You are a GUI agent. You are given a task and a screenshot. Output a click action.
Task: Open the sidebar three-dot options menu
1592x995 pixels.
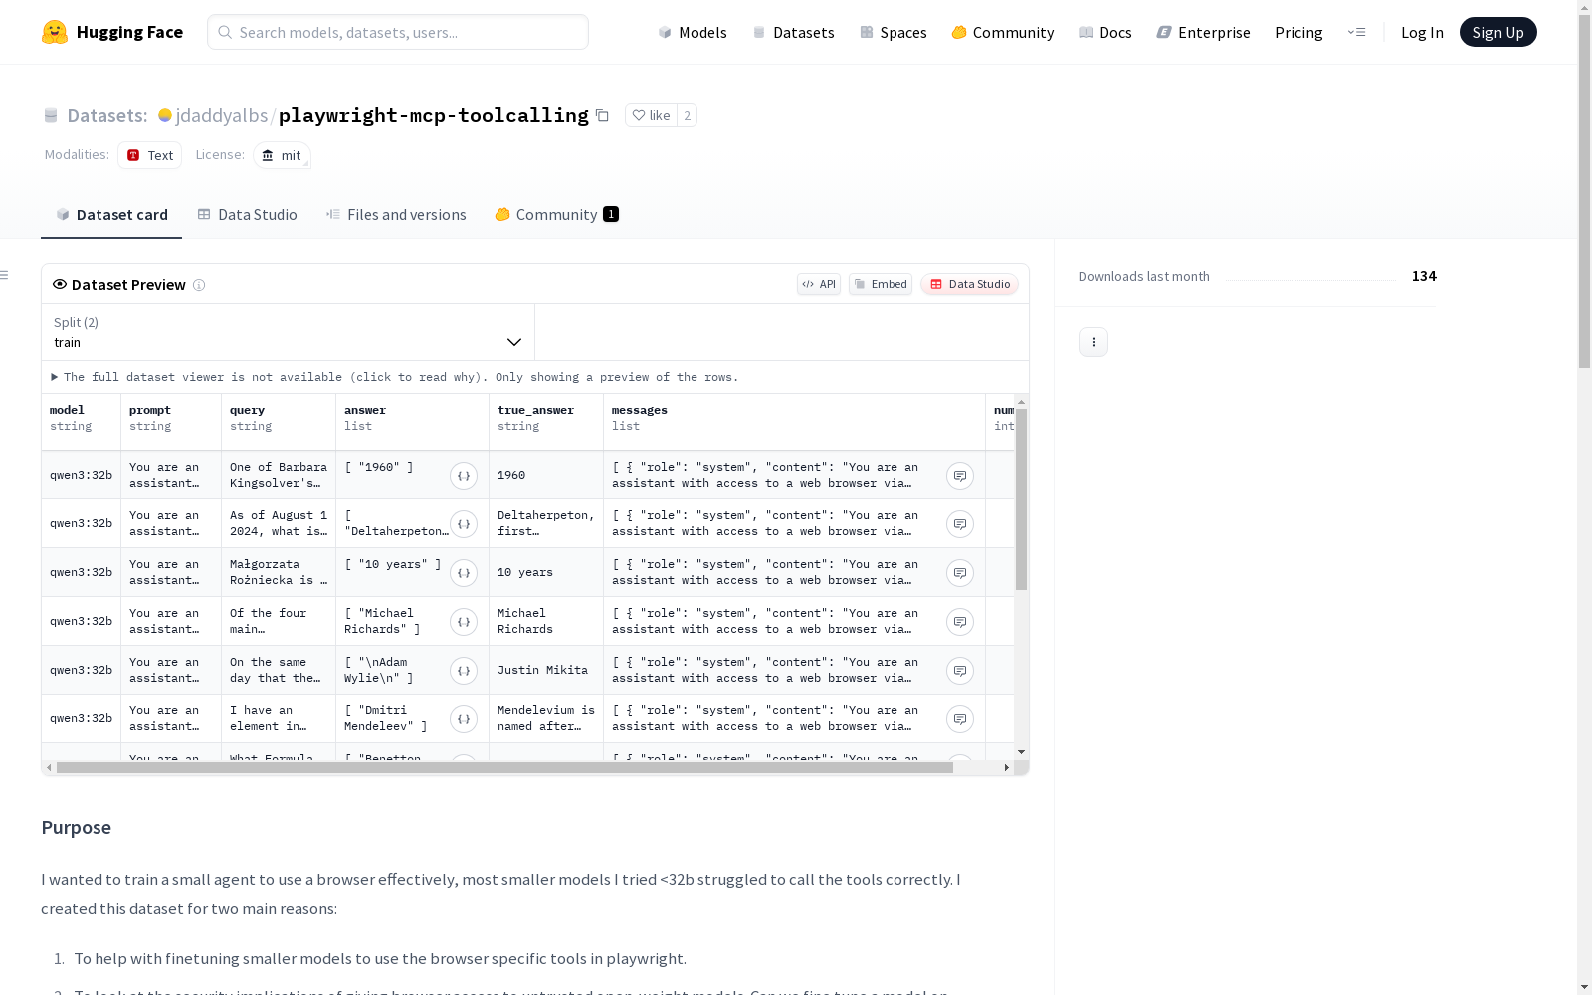click(x=1094, y=342)
